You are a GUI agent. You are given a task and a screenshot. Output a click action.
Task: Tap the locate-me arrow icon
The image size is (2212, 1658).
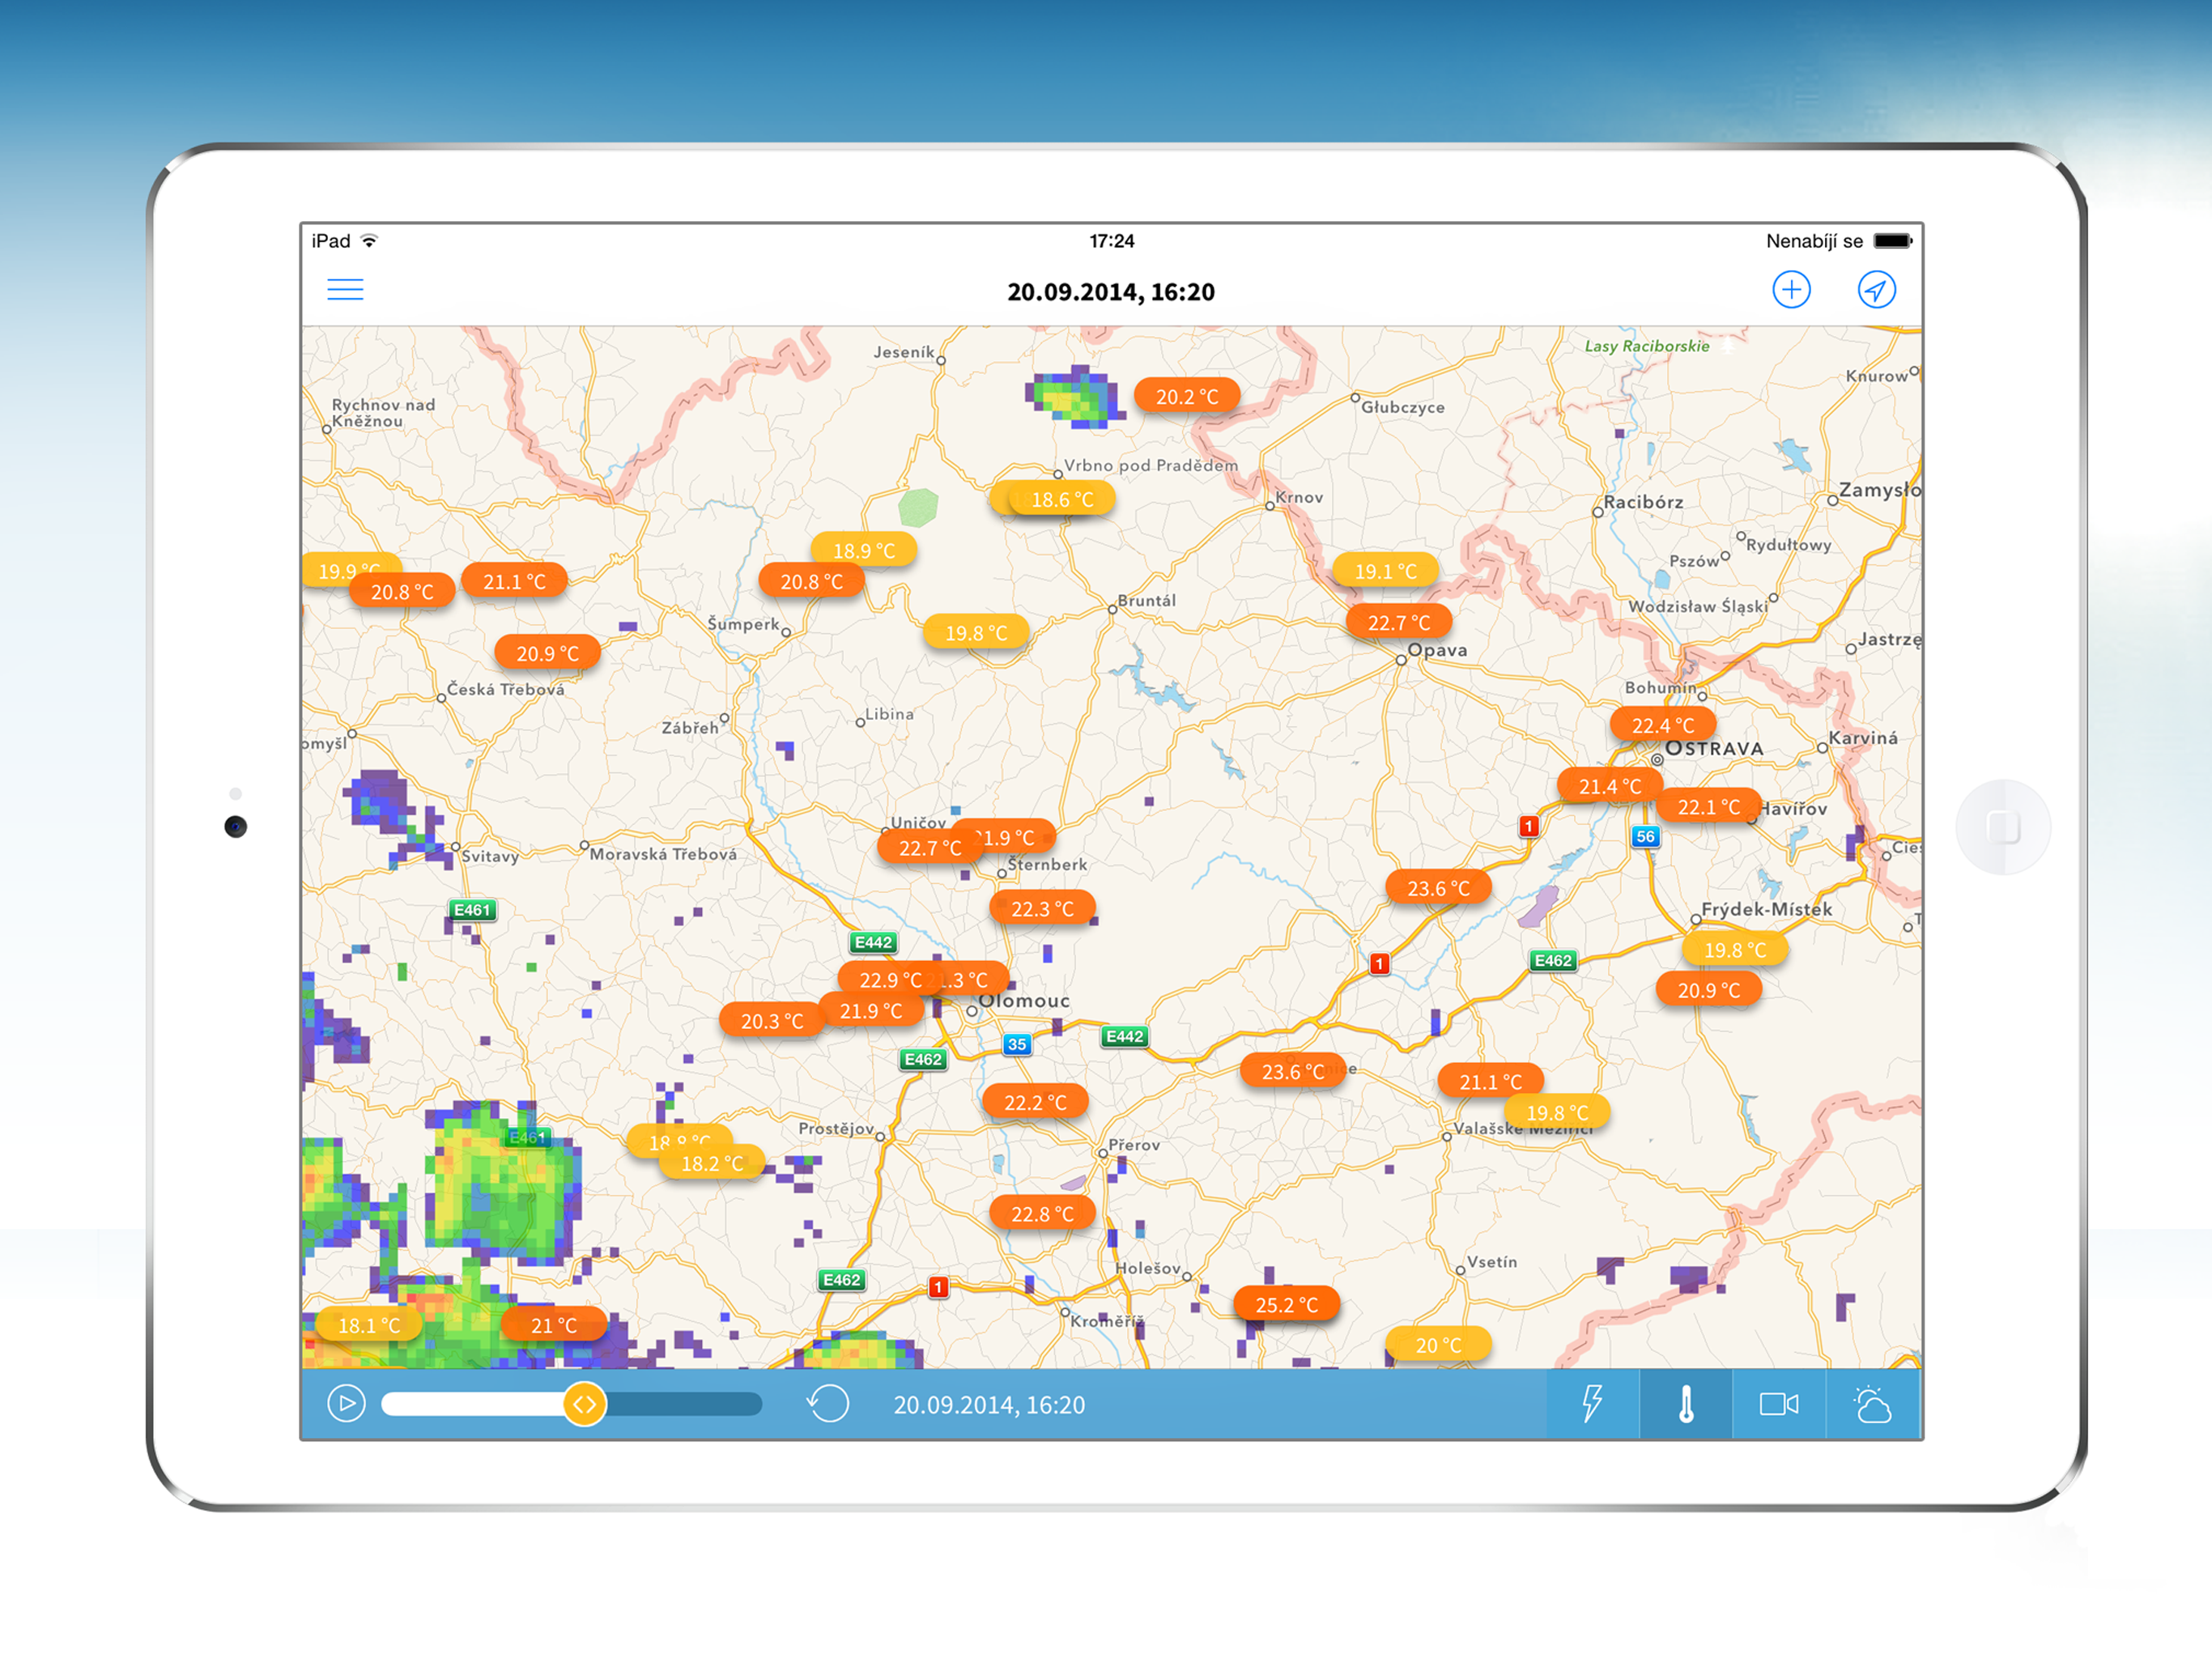pos(1875,290)
